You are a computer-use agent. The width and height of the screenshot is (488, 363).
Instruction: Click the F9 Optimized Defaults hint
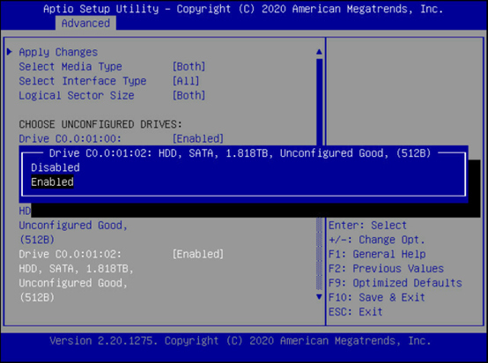point(396,283)
